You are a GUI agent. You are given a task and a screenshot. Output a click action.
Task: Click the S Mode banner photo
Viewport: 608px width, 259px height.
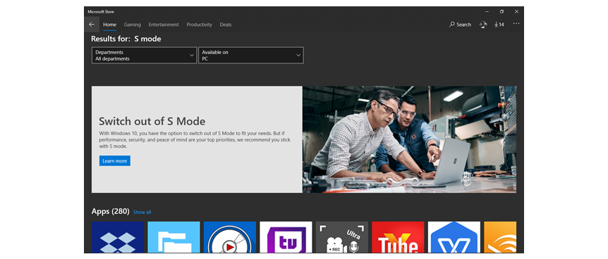[x=410, y=139]
